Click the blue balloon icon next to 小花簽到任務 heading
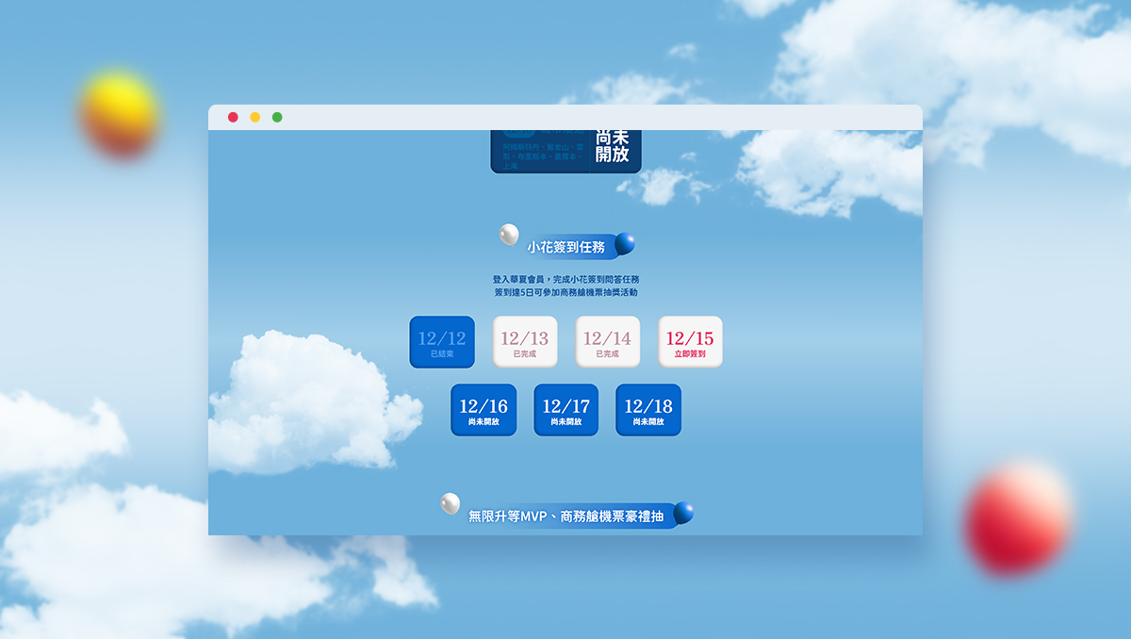The image size is (1131, 639). coord(624,246)
